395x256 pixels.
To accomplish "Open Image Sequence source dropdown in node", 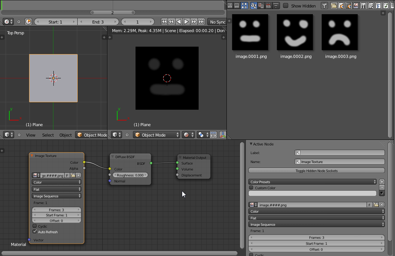I will tap(56, 196).
